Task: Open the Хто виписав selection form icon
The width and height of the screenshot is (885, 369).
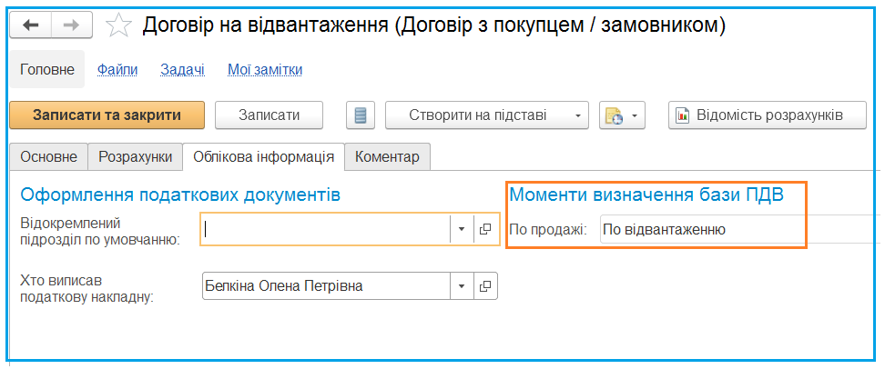Action: coord(484,286)
